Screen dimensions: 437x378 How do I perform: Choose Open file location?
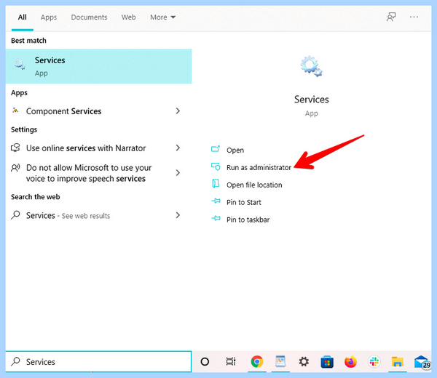(254, 185)
